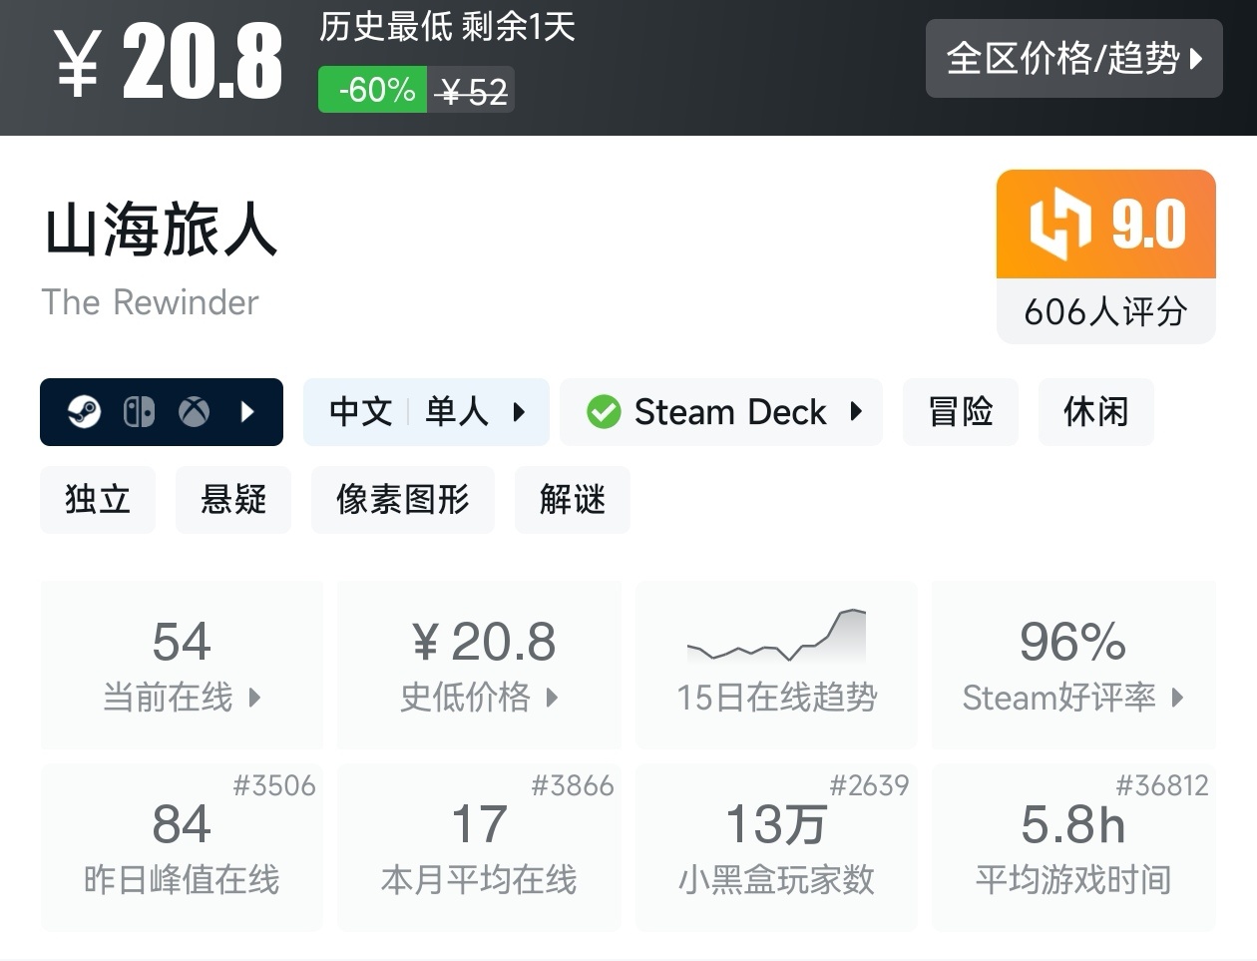Open the 15日在线趋势 trend chart
The image size is (1257, 961).
[776, 666]
